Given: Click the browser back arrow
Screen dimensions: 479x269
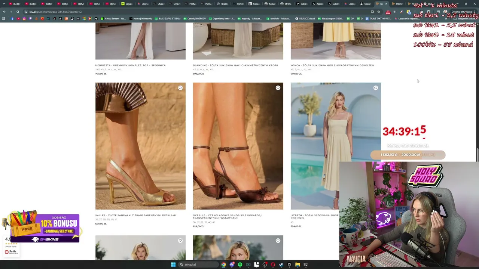Looking at the screenshot, I should coord(4,12).
